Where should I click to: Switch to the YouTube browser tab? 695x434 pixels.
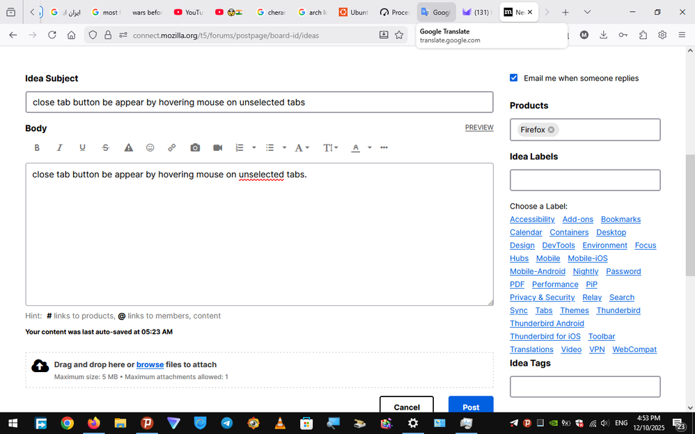tap(188, 13)
